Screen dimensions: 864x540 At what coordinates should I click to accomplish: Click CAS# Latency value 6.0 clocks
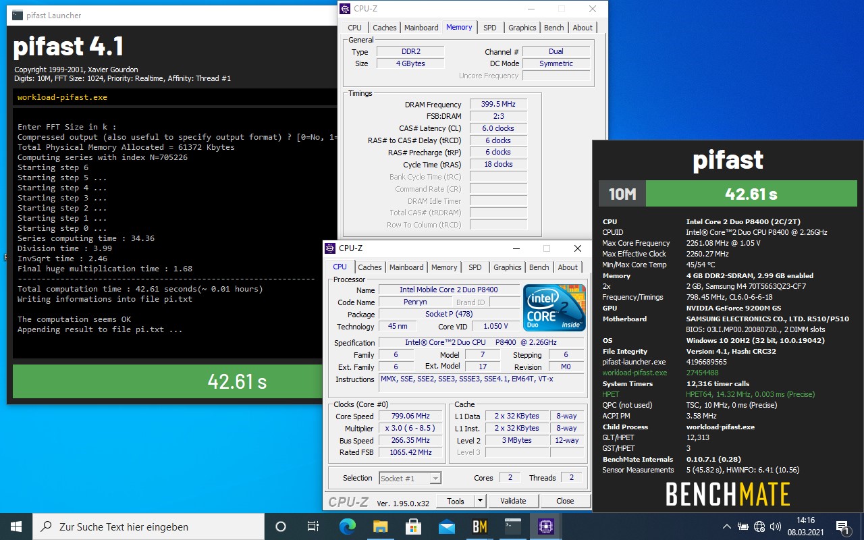point(498,128)
